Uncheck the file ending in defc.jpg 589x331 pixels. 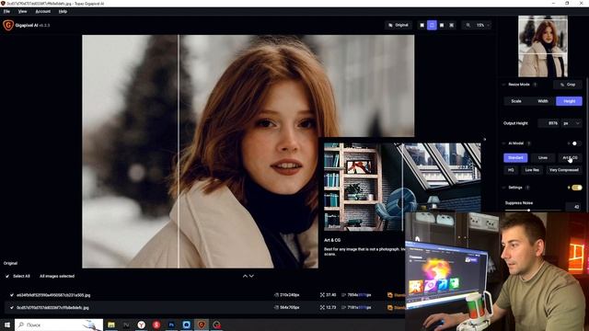click(x=12, y=308)
